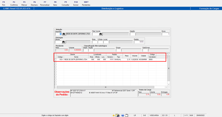Focus the Cliente code field in Entregas
This screenshot has width=222, height=117.
[x=58, y=42]
